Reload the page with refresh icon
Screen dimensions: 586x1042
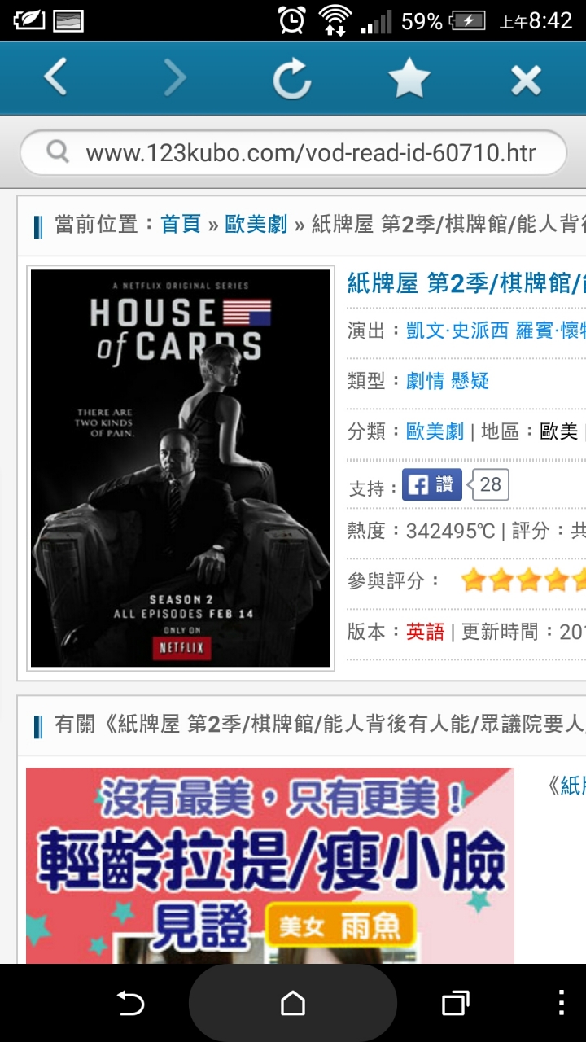(x=291, y=79)
